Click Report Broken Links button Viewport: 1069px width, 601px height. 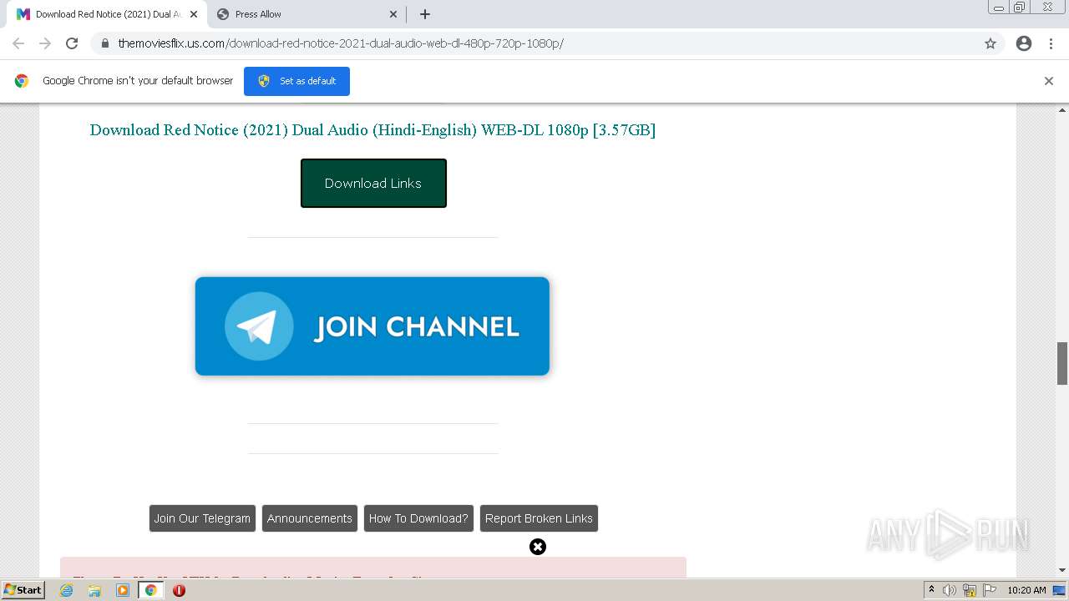(x=539, y=518)
